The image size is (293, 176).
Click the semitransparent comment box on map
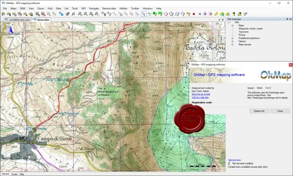tap(110, 92)
